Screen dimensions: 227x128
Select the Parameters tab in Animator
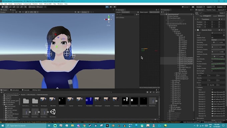126,12
